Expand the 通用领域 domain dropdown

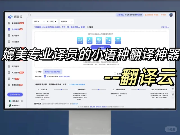(67, 21)
